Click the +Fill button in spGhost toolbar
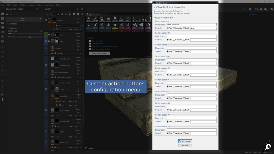Screen dimensions: 274x154 click(x=89, y=19)
